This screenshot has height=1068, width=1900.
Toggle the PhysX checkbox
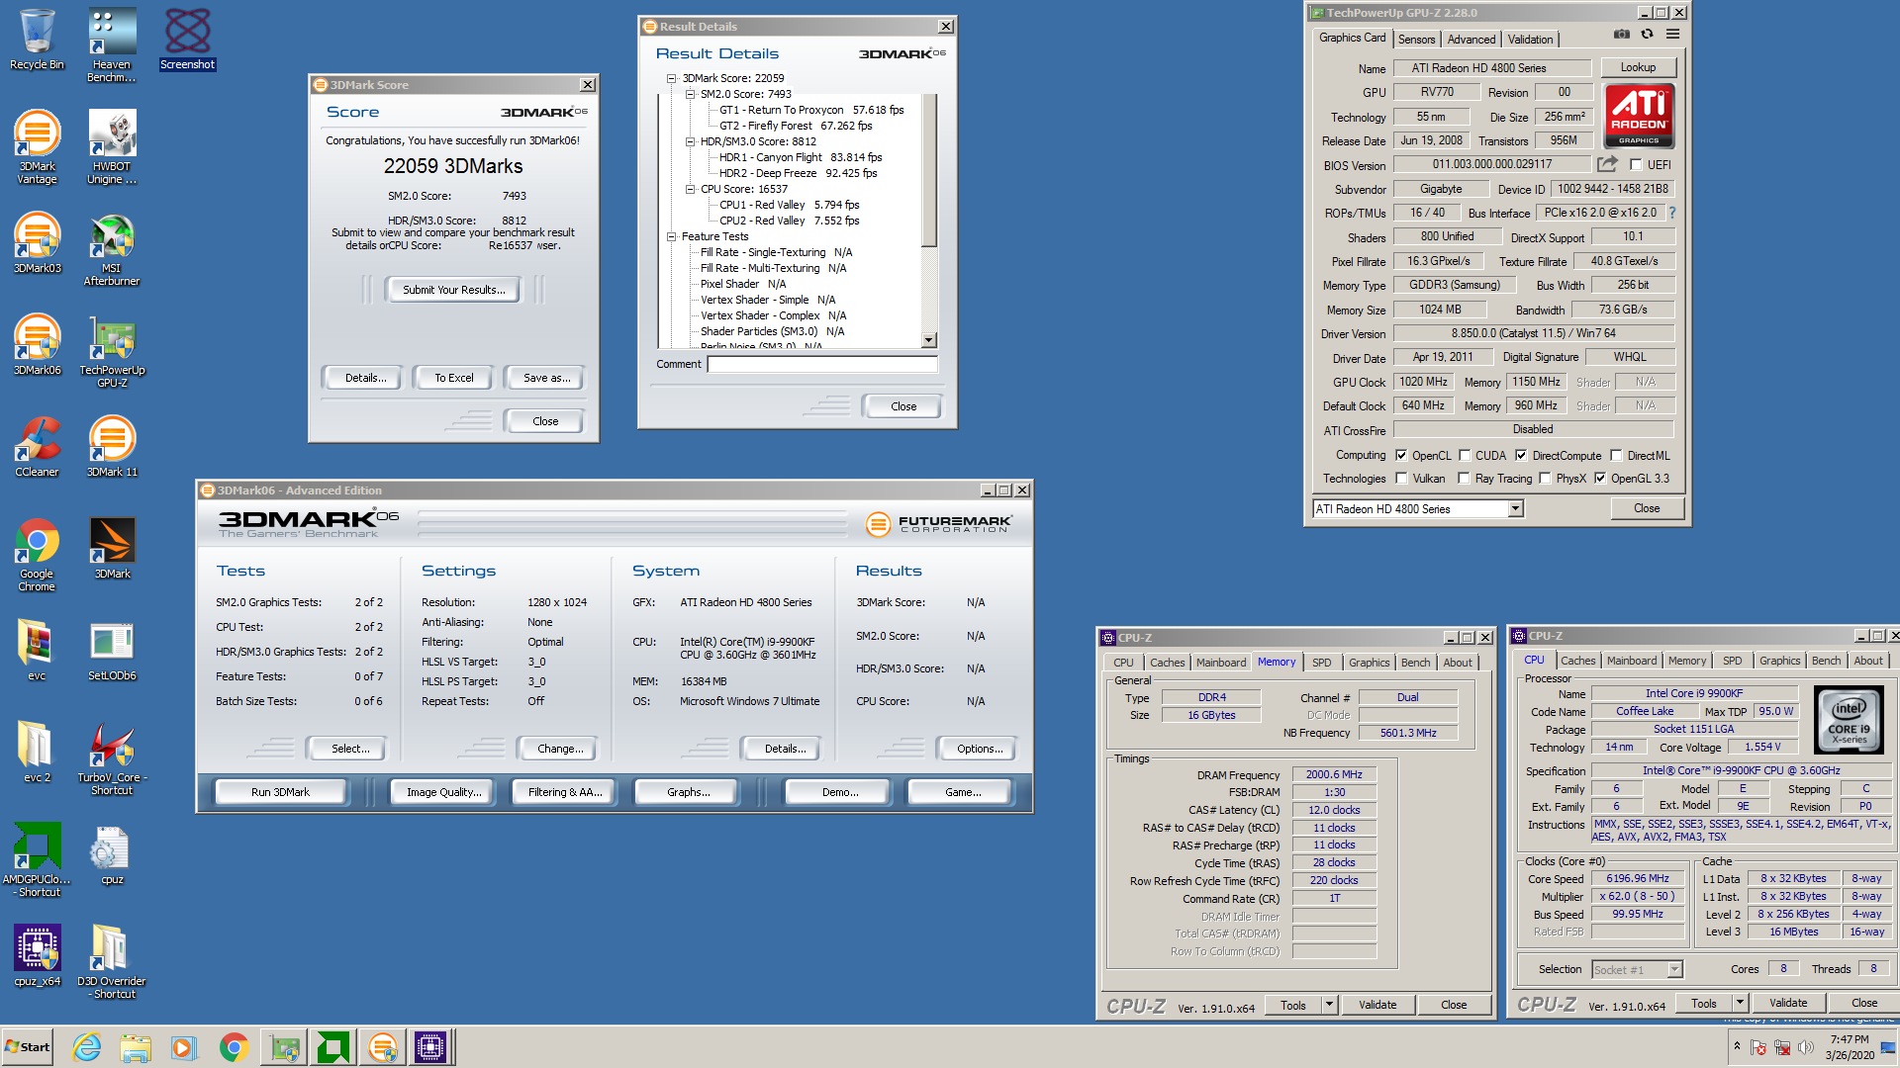[1545, 479]
